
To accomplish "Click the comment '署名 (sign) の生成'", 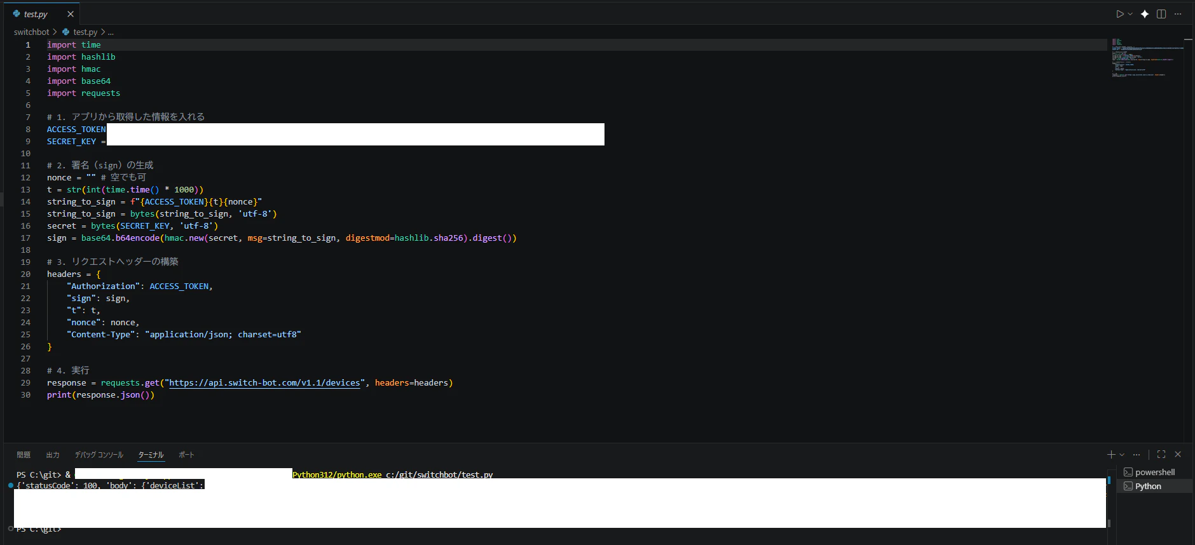I will click(x=112, y=165).
